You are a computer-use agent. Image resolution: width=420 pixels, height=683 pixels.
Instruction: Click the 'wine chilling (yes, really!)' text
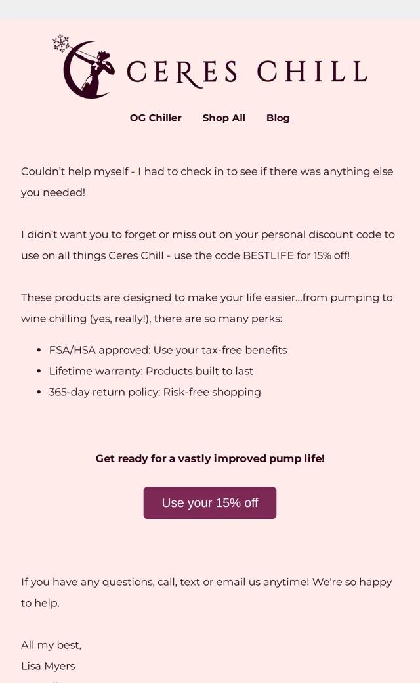click(86, 319)
